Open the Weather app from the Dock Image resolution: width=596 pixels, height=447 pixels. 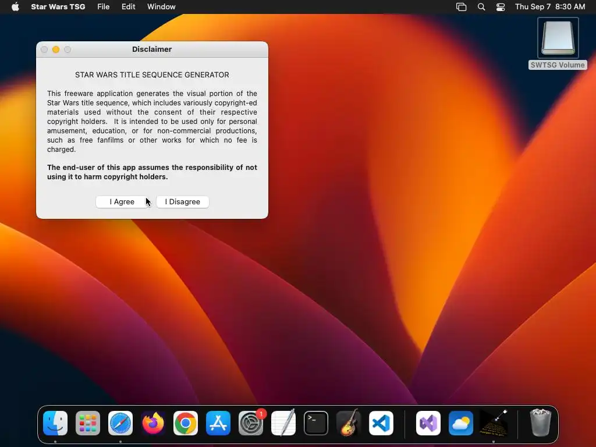coord(461,423)
